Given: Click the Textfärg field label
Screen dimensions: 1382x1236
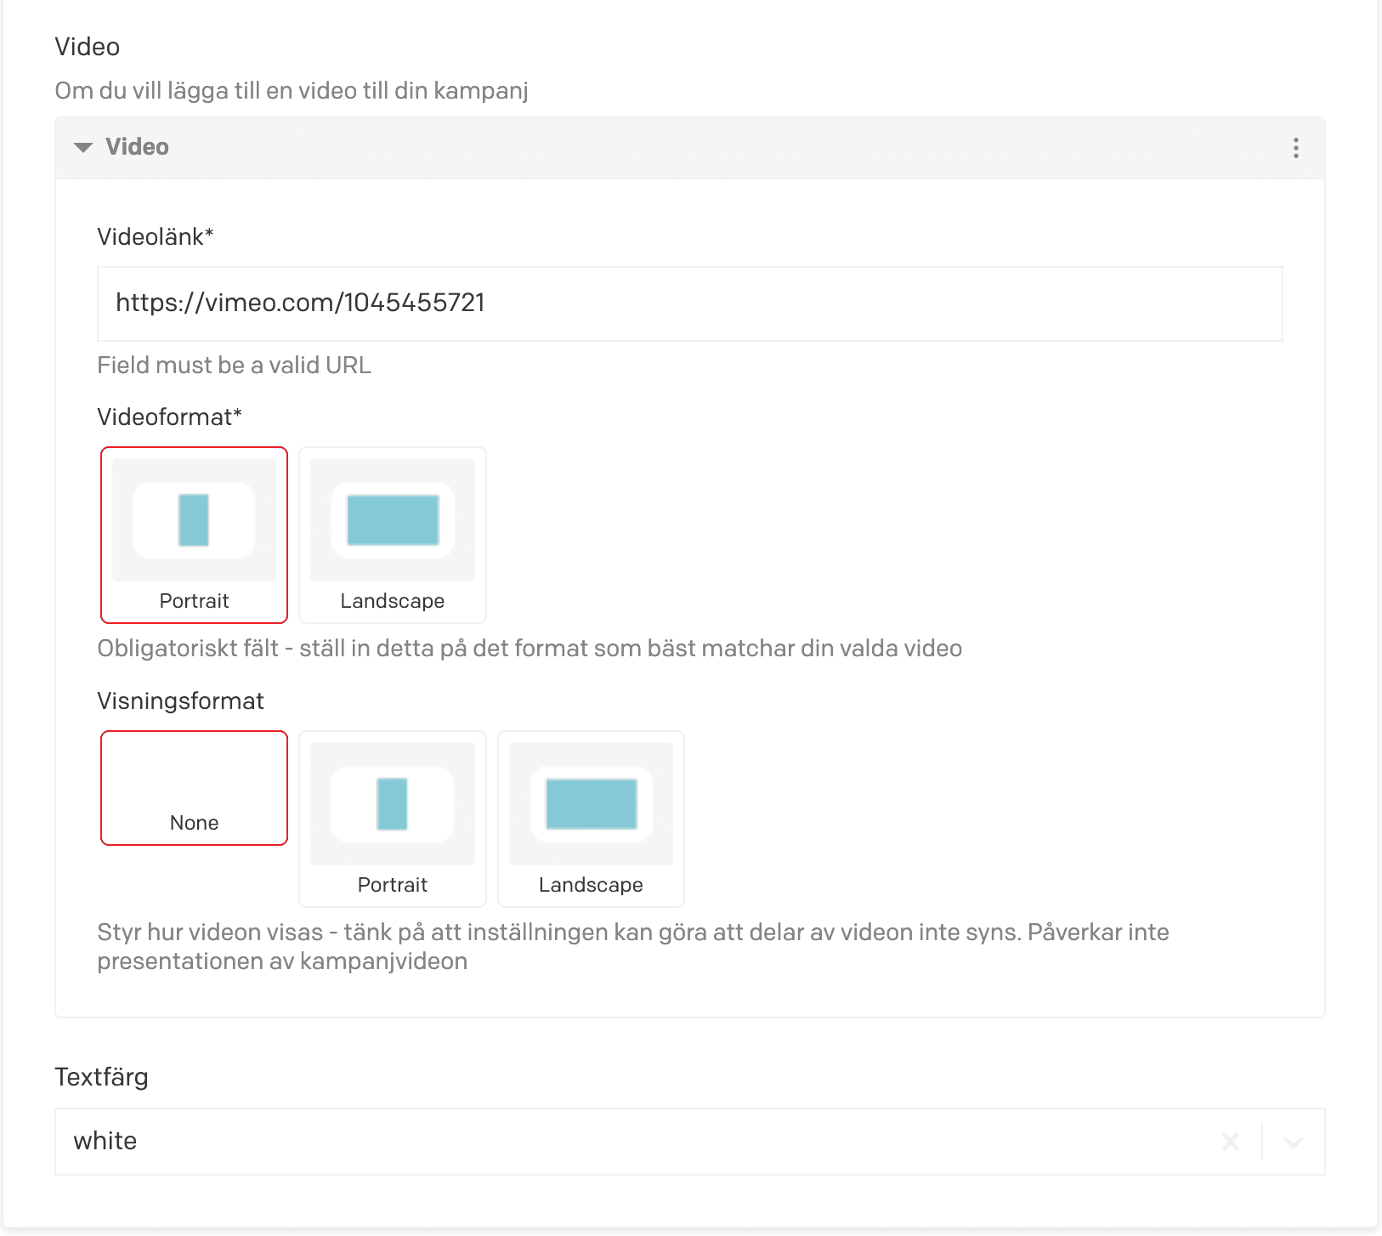Looking at the screenshot, I should pyautogui.click(x=101, y=1077).
